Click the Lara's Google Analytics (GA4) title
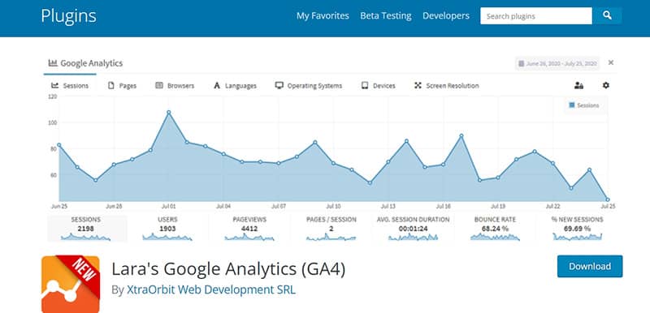This screenshot has height=313, width=650. [228, 269]
